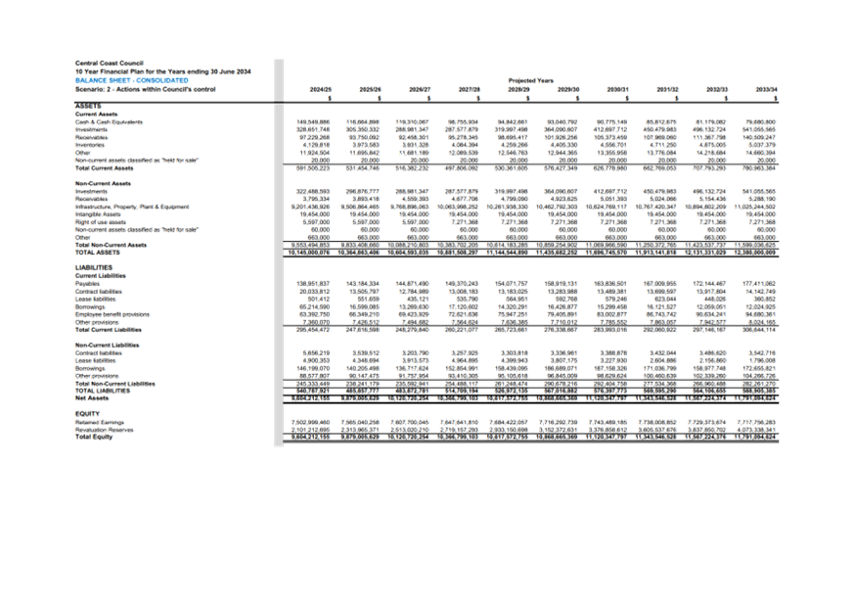Click 'Infrastructure, Property, Plant & Equipment' row label
Image resolution: width=854 pixels, height=605 pixels.
pos(132,207)
